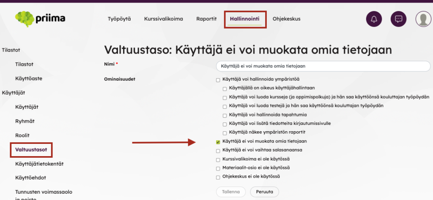The image size is (433, 200).
Task: Open Käyttäjät sub-item in sidebar
Action: 27,107
